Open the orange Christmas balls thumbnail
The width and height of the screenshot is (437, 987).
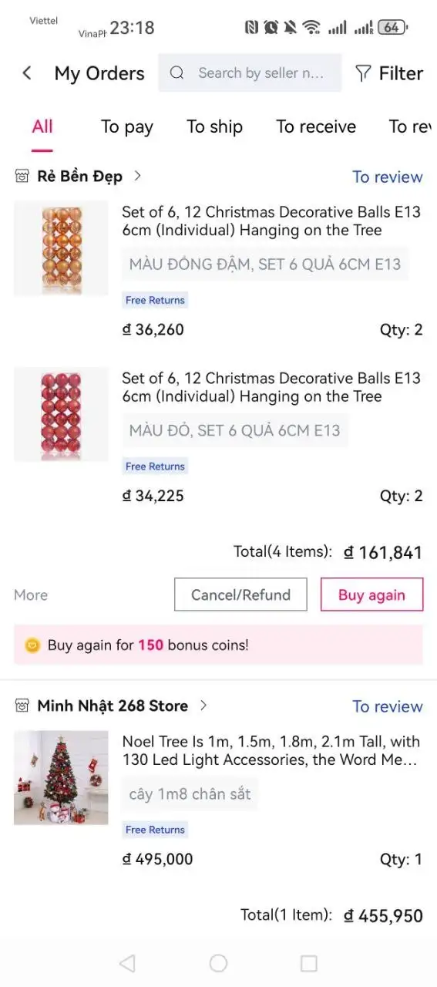coord(61,248)
